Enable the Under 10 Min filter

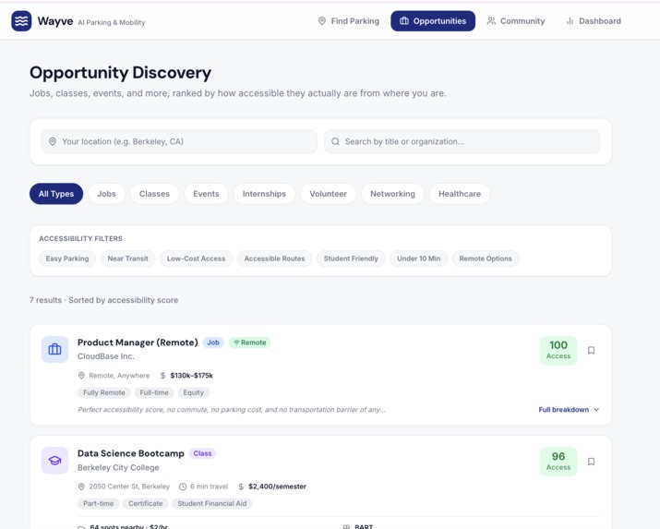[x=419, y=258]
